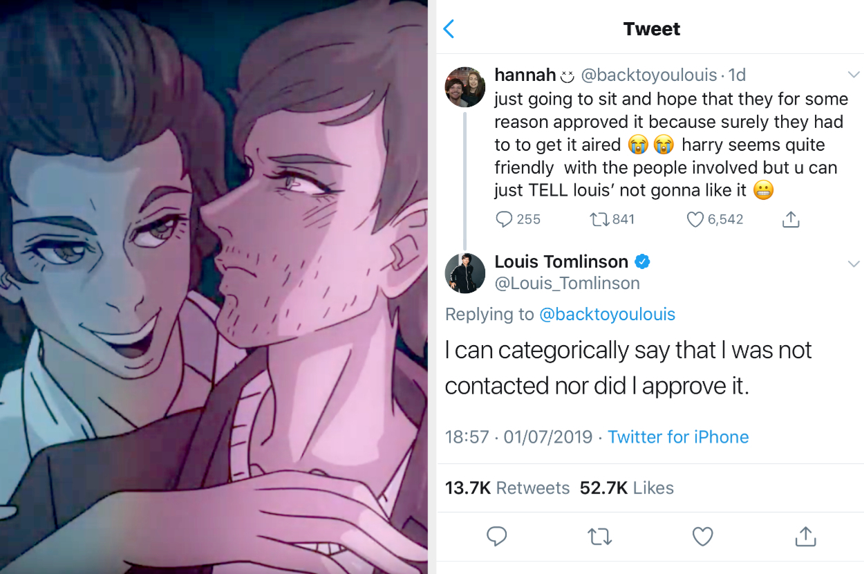Reply to Louis Tomlinson's tweet

click(x=497, y=536)
